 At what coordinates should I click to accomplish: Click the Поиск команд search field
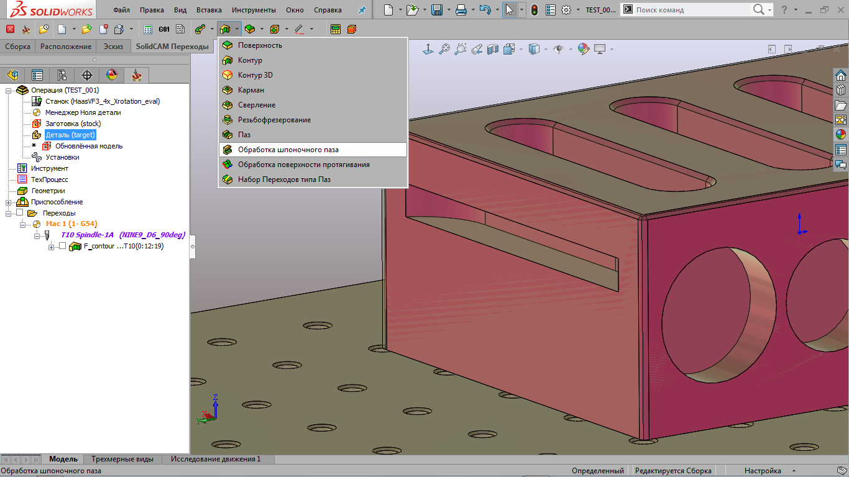coord(690,10)
